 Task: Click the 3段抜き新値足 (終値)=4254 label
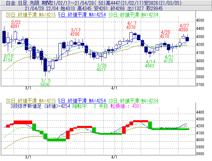pos(40,106)
